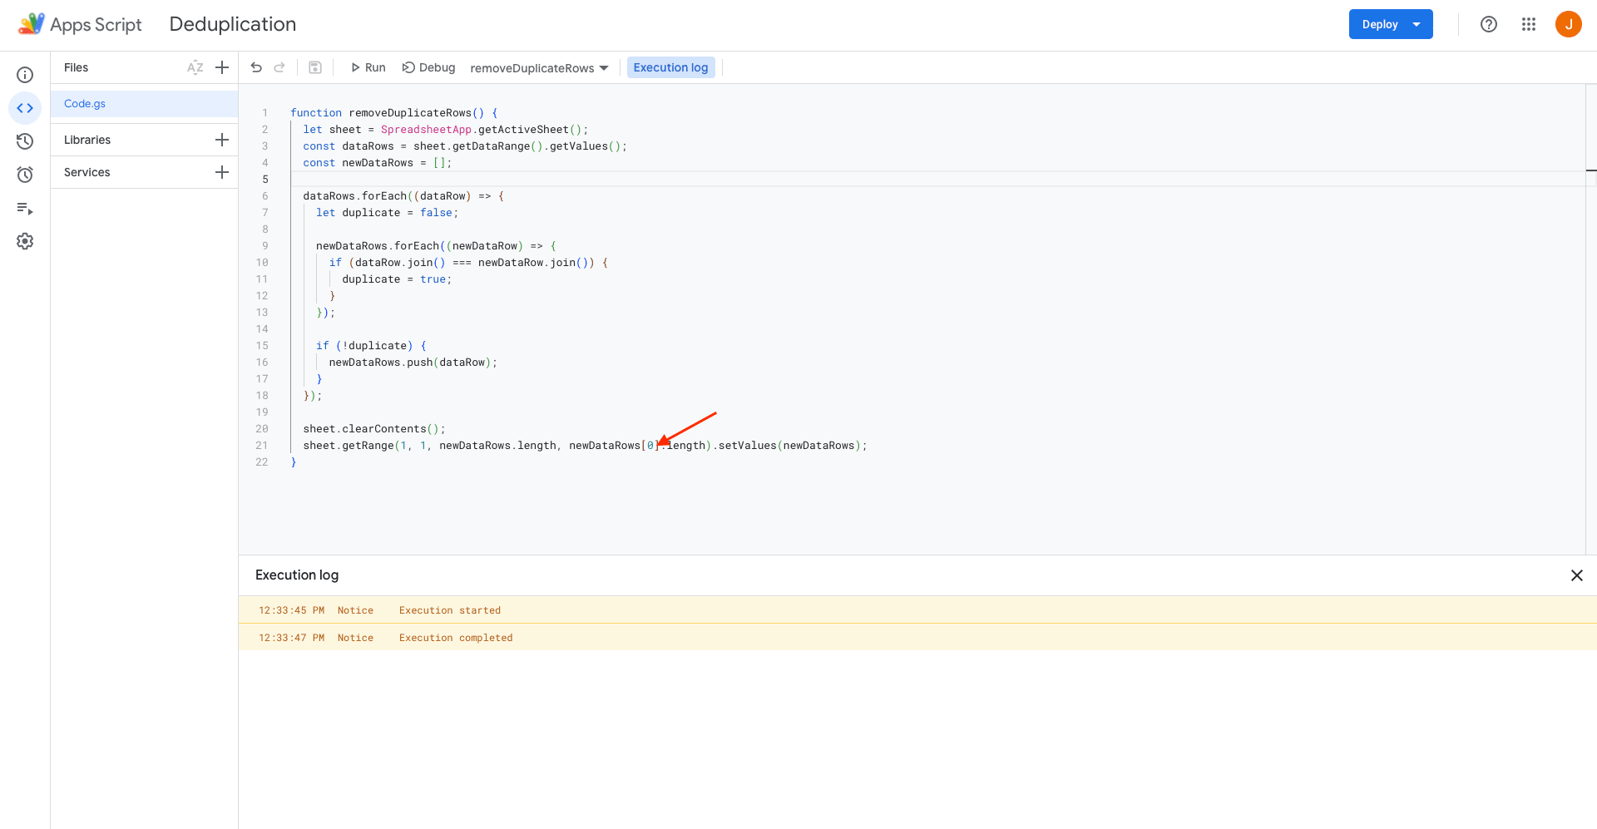
Task: Undo the last code edit
Action: click(x=256, y=67)
